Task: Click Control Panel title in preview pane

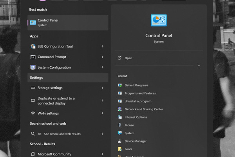Action: [x=159, y=36]
